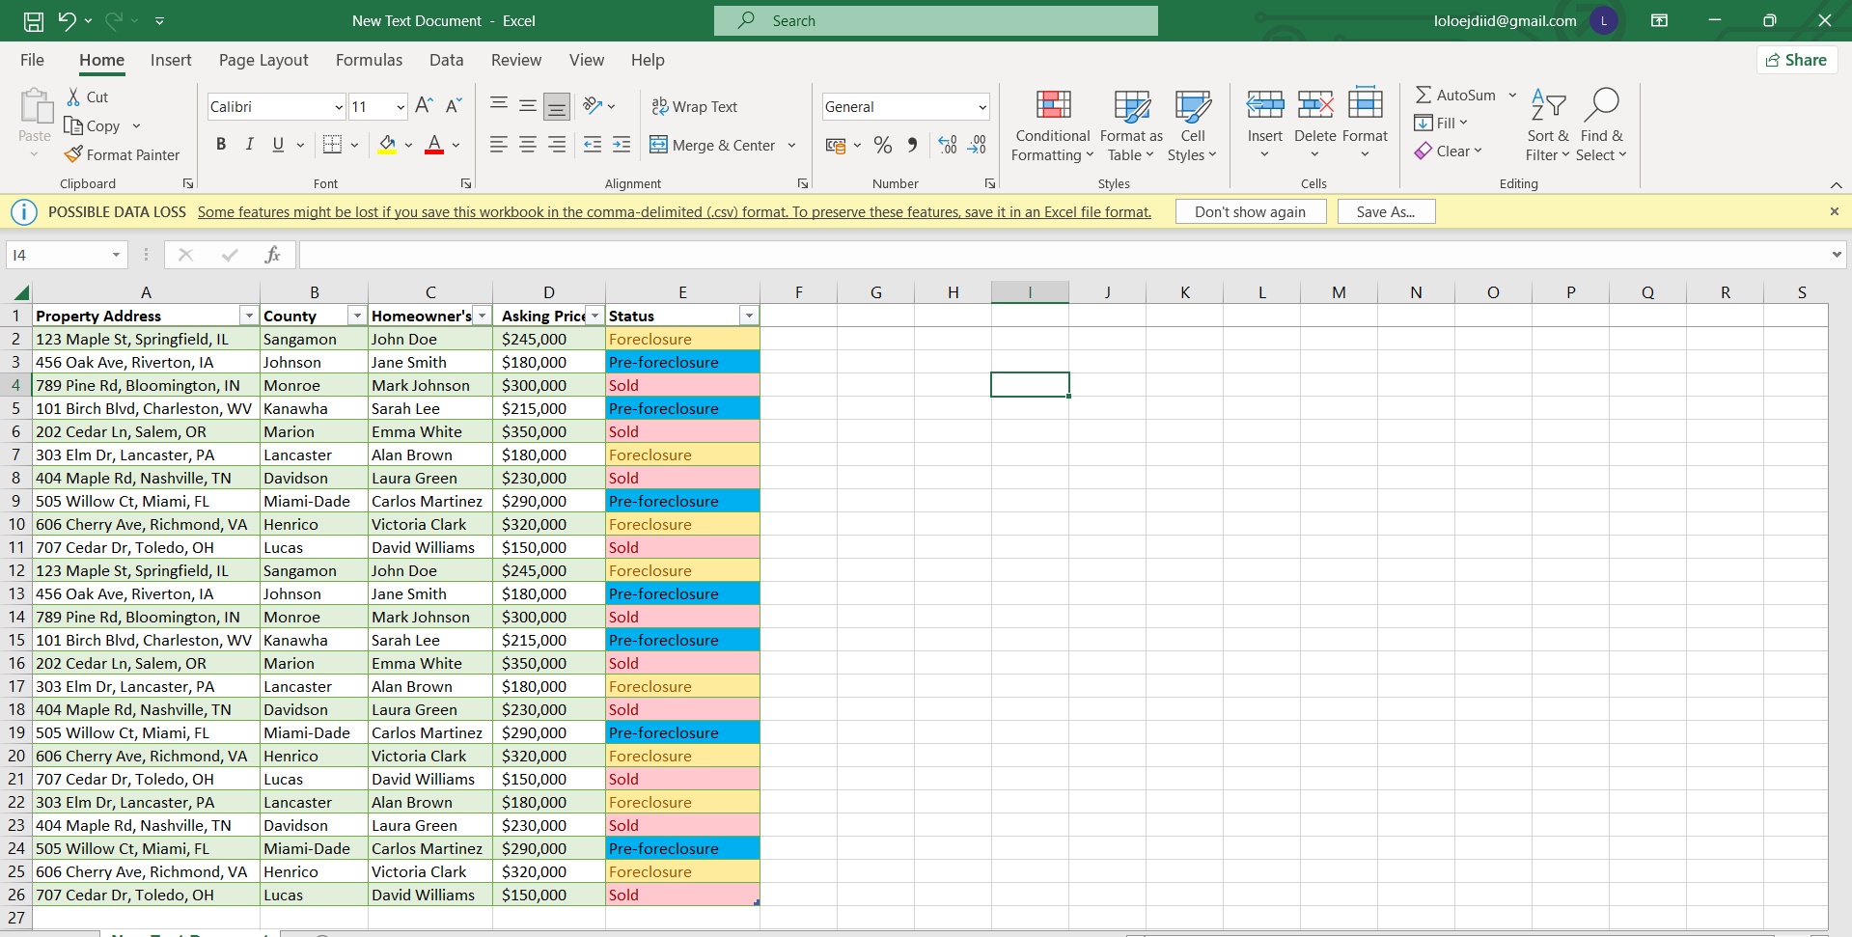
Task: Toggle Italic formatting
Action: pyautogui.click(x=250, y=145)
